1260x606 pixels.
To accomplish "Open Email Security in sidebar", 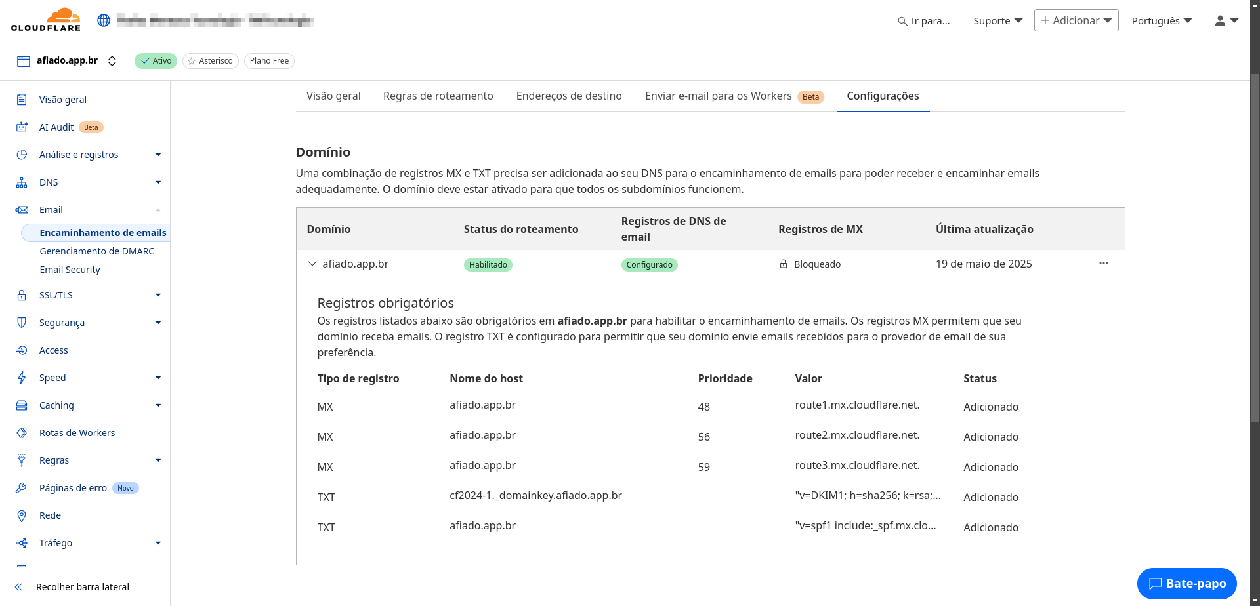I will point(70,270).
